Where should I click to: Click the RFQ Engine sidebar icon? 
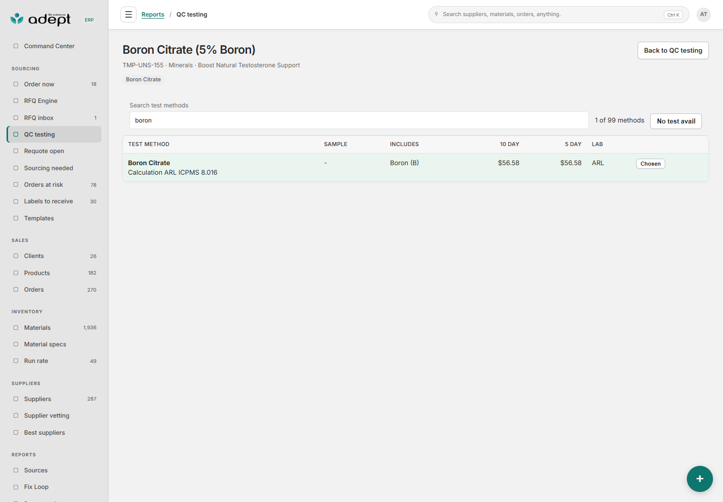pyautogui.click(x=16, y=101)
